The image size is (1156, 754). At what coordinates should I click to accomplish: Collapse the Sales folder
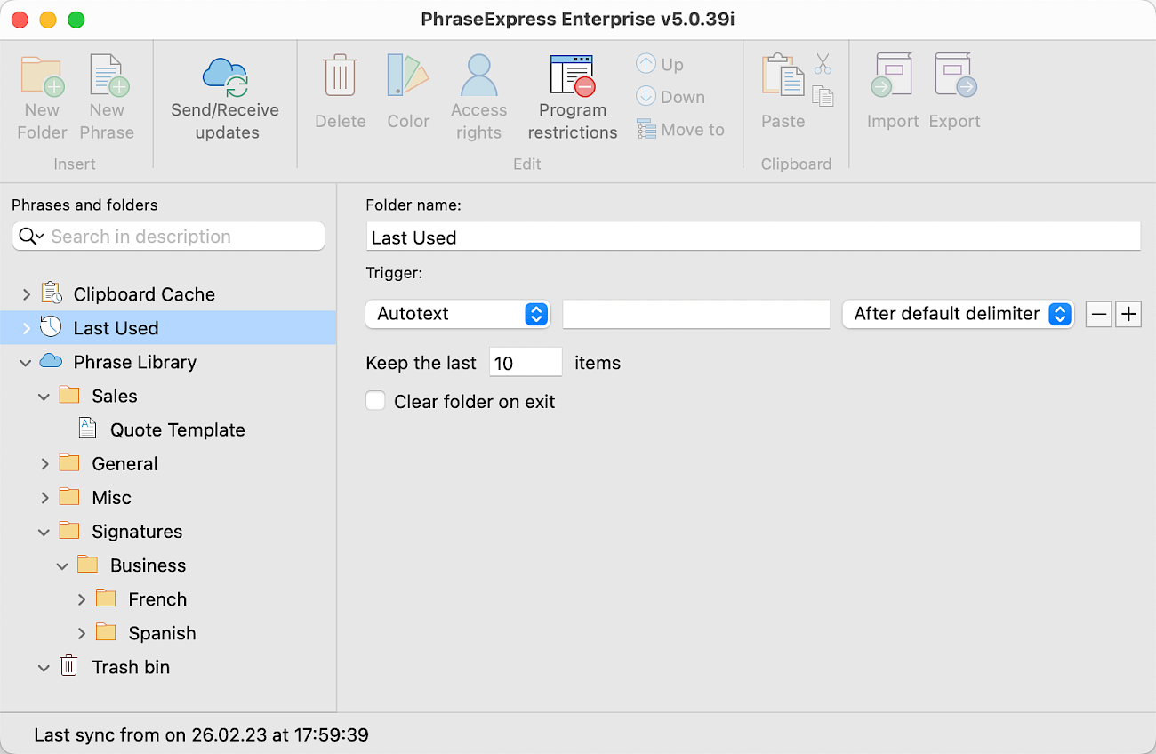44,396
